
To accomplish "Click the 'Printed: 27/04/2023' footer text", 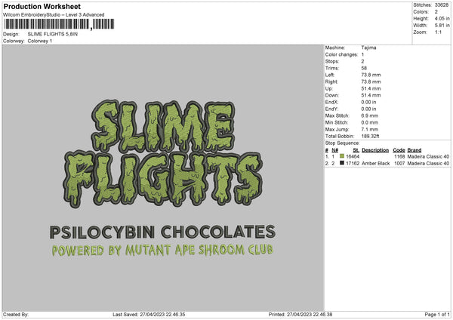I will tap(300, 314).
